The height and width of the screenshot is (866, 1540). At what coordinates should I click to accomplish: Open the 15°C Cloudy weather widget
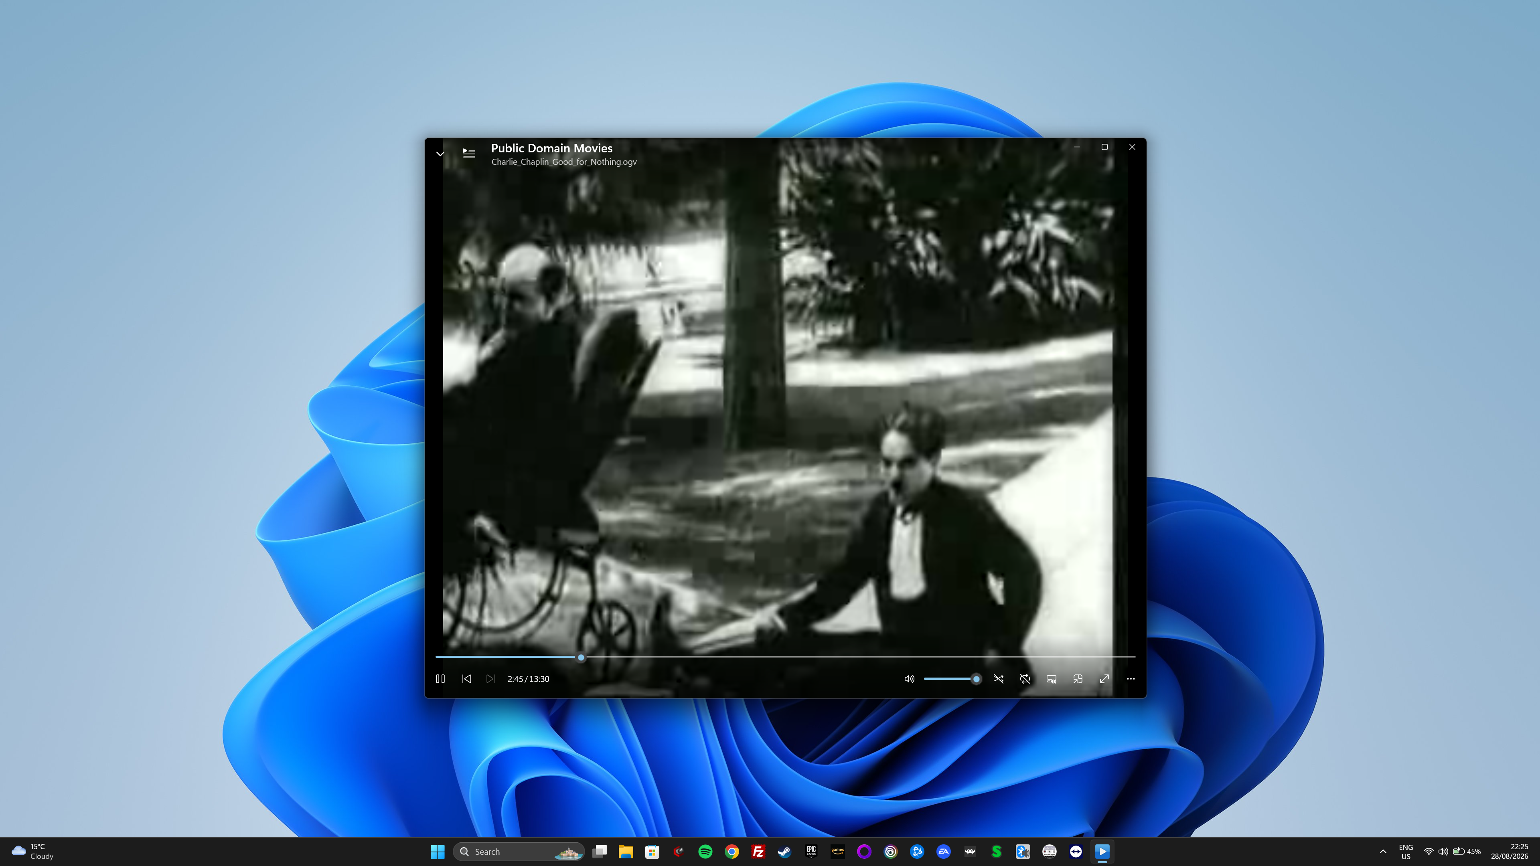pos(33,852)
